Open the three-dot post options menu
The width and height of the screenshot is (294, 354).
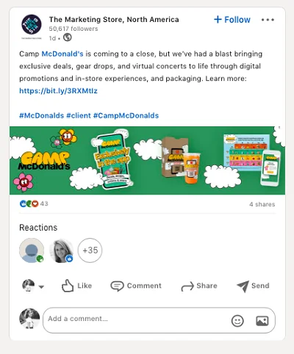pos(268,20)
